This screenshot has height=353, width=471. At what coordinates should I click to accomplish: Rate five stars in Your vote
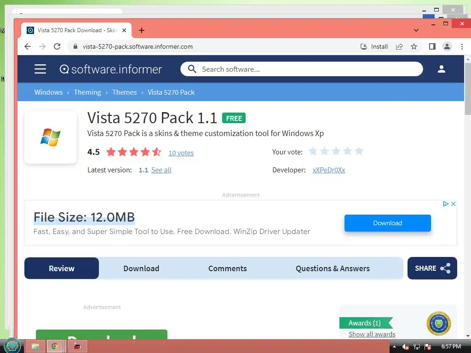359,151
